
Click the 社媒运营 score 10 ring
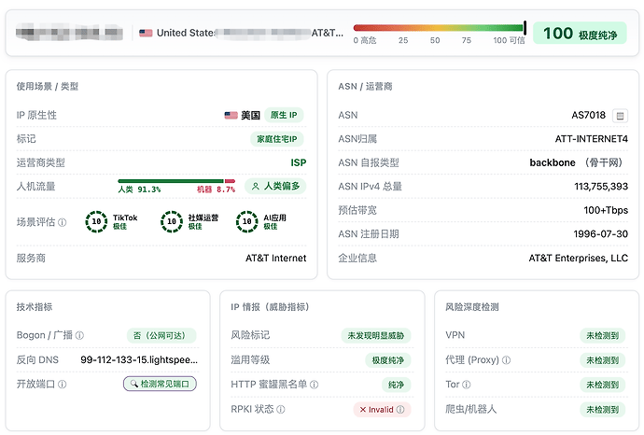click(172, 221)
